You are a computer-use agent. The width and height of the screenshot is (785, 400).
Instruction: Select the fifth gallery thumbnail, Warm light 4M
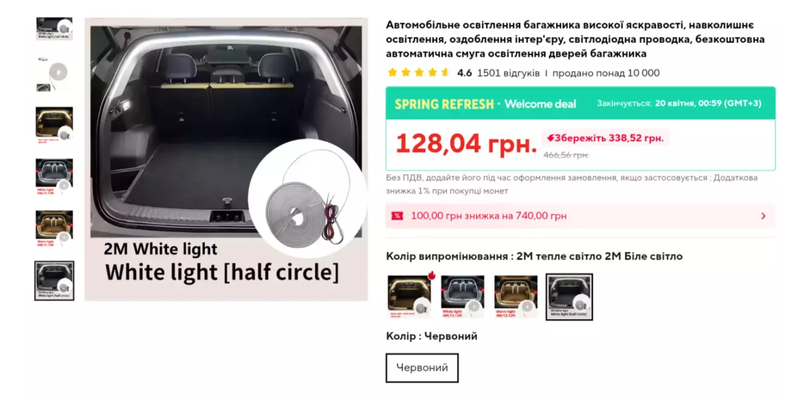click(55, 229)
